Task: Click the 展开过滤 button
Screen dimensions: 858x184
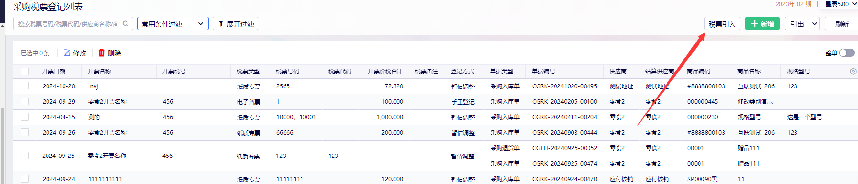Action: [236, 24]
